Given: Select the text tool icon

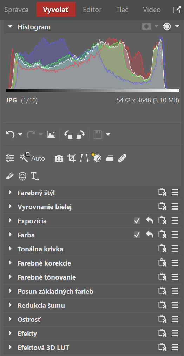Looking at the screenshot, I should [35, 176].
